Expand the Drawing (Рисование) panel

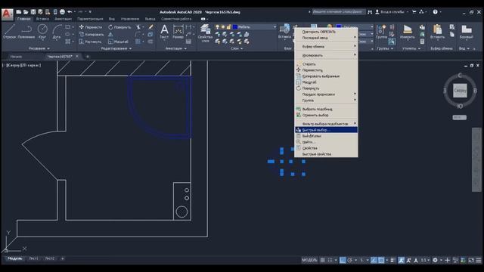click(39, 48)
